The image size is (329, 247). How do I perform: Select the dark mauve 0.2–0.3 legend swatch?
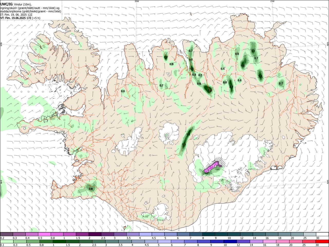click(x=6, y=234)
